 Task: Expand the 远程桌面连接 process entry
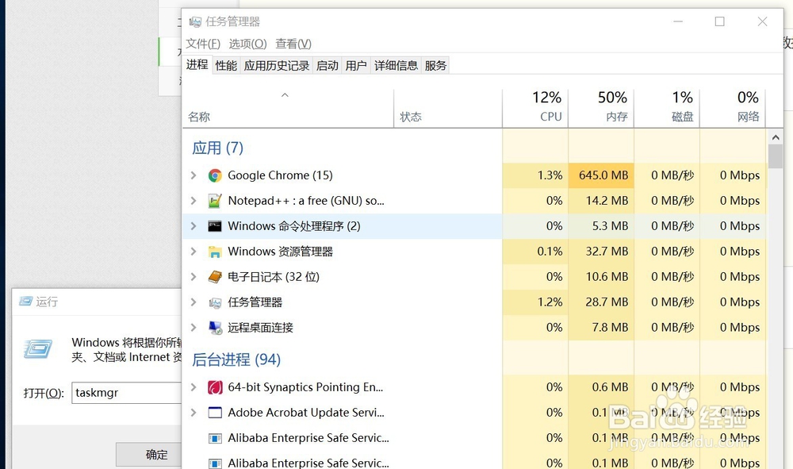[x=194, y=328]
